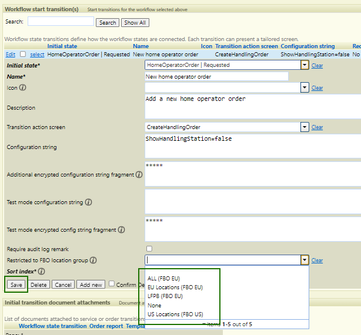Click the Configuration string text area
The height and width of the screenshot is (335, 361).
click(x=253, y=146)
